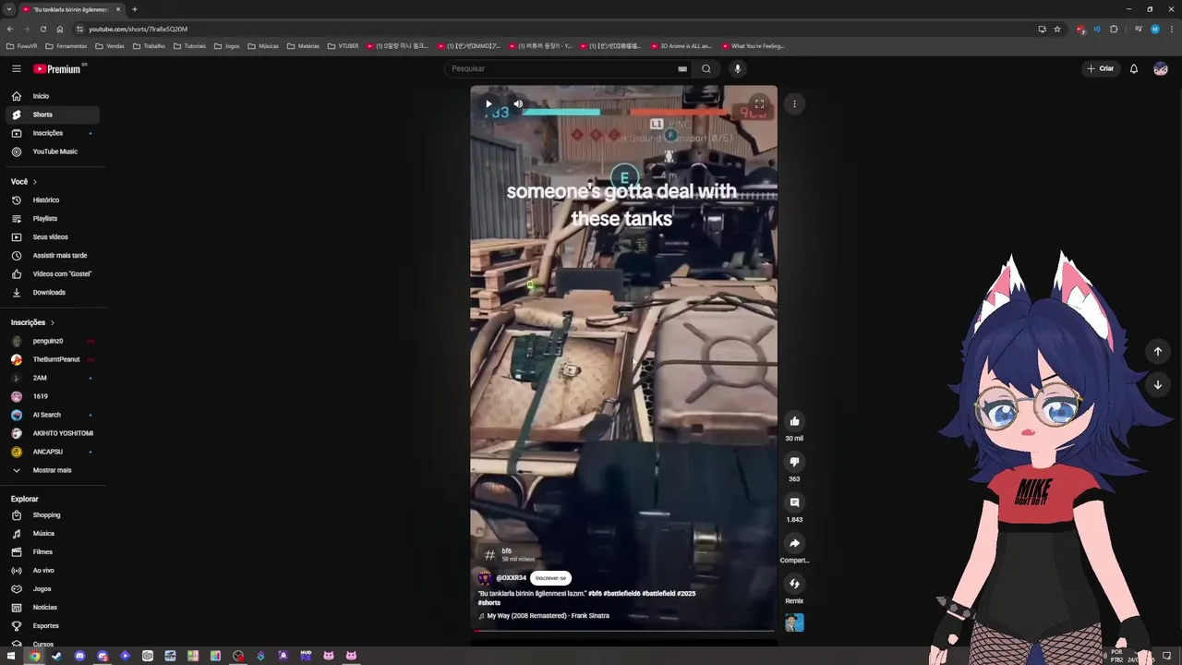The width and height of the screenshot is (1182, 665).
Task: Open the Short's three-dot options menu
Action: pos(794,103)
